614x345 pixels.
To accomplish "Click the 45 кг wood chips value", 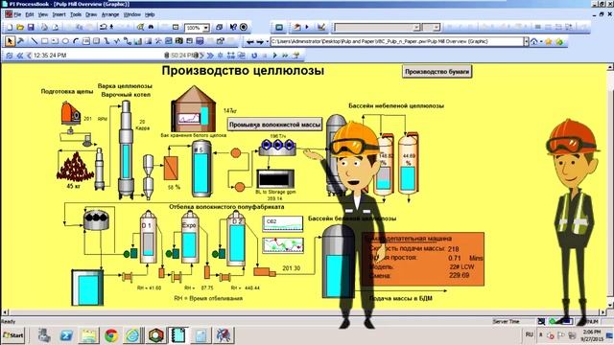I will [73, 187].
